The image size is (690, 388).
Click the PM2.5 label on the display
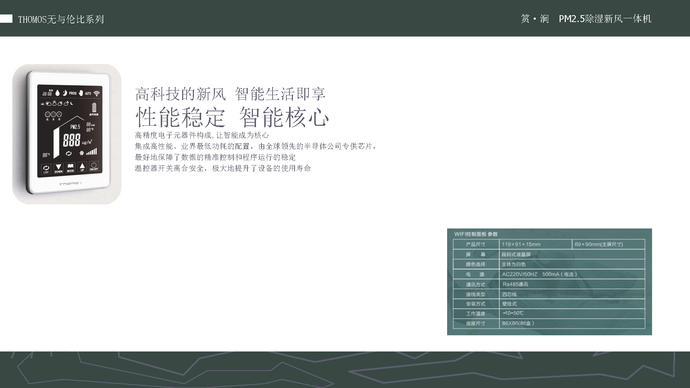tap(75, 127)
